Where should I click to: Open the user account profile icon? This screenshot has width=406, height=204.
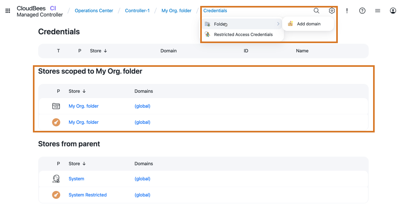393,11
